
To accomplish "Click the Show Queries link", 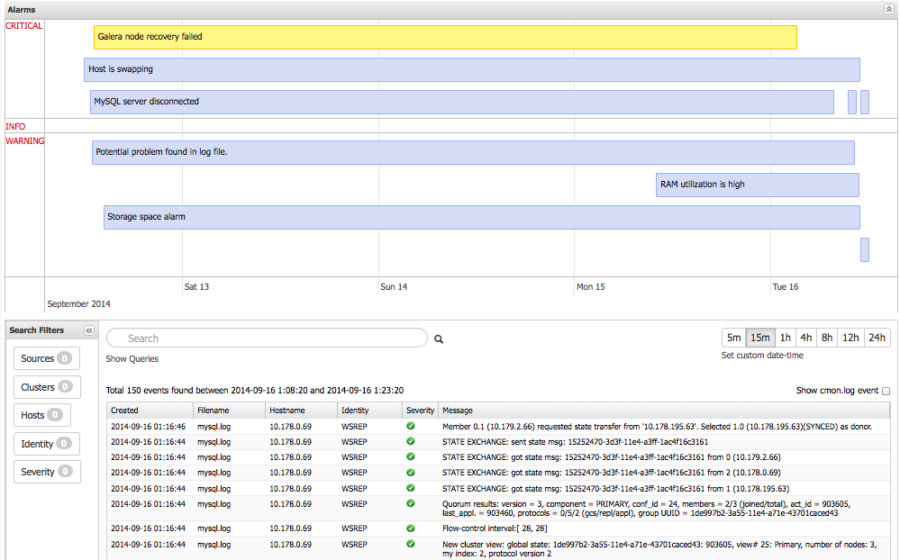I will tap(132, 359).
